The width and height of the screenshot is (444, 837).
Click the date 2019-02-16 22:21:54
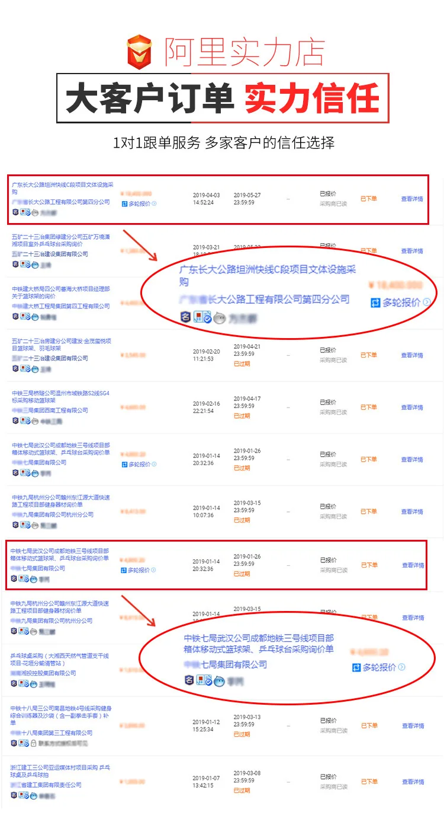pyautogui.click(x=206, y=407)
